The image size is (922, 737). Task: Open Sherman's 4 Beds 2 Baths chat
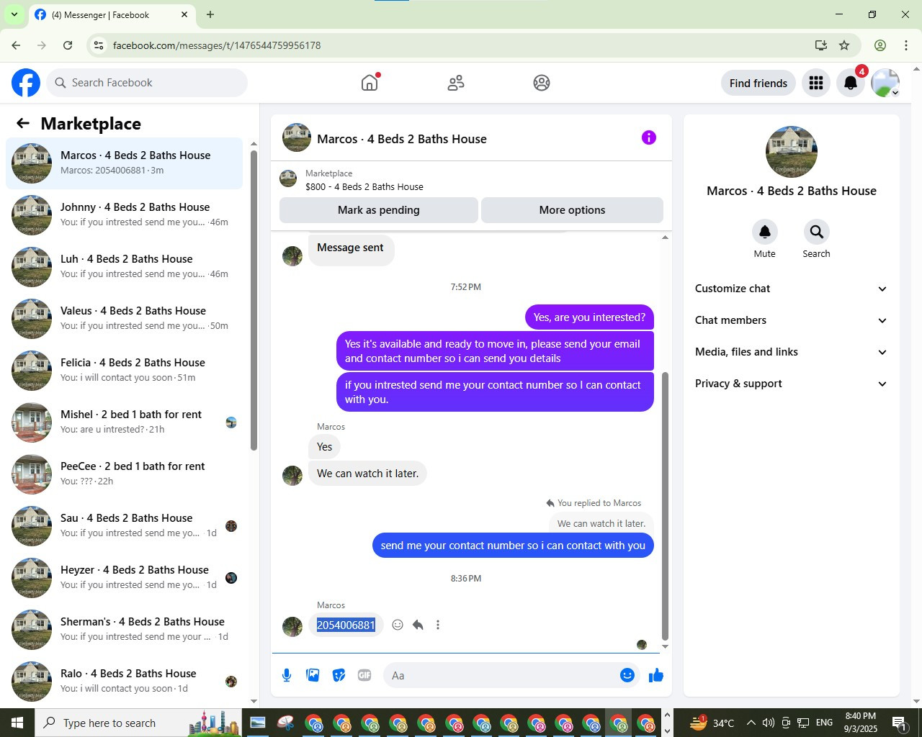coord(125,629)
